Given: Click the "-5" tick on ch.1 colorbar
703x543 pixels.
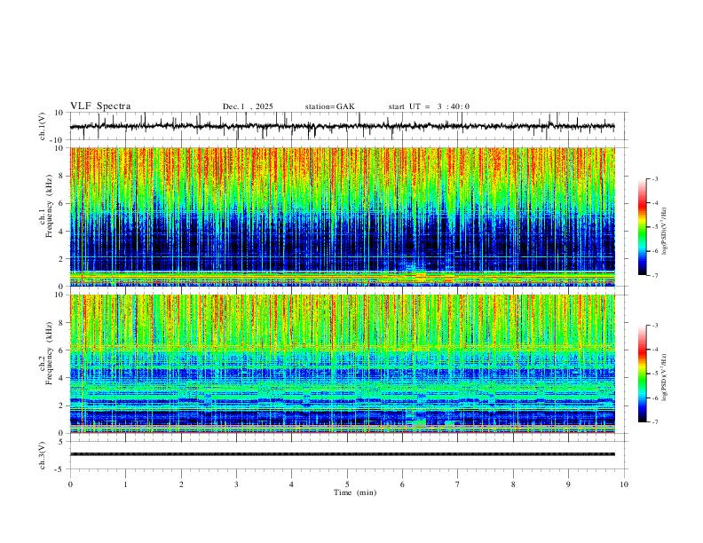Looking at the screenshot, I should 654,227.
